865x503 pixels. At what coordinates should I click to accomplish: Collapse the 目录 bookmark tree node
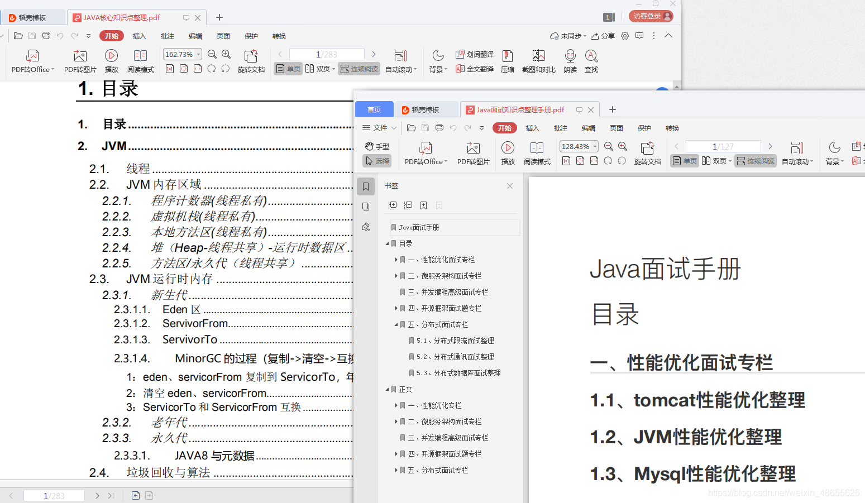click(388, 243)
